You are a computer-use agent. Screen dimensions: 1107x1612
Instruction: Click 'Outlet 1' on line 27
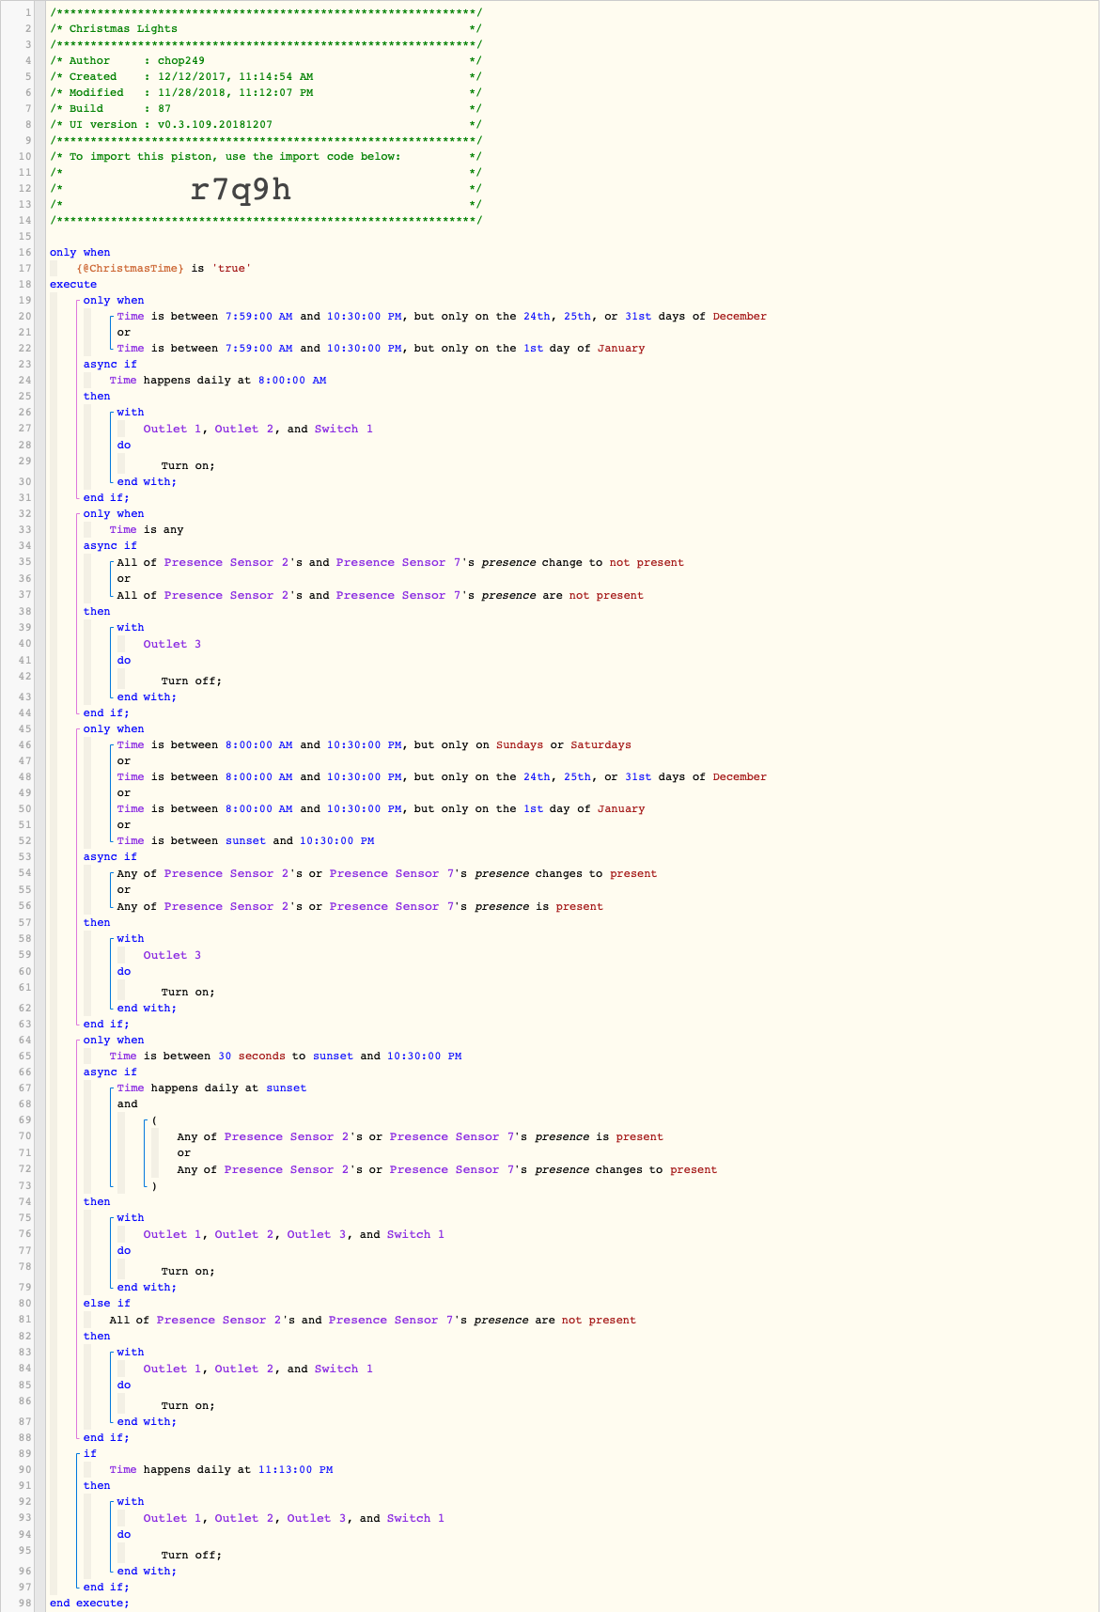[173, 429]
